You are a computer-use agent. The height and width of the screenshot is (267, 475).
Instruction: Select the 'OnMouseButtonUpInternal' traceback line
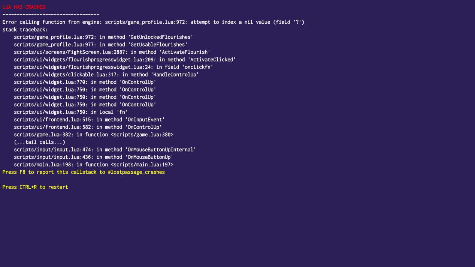point(105,150)
